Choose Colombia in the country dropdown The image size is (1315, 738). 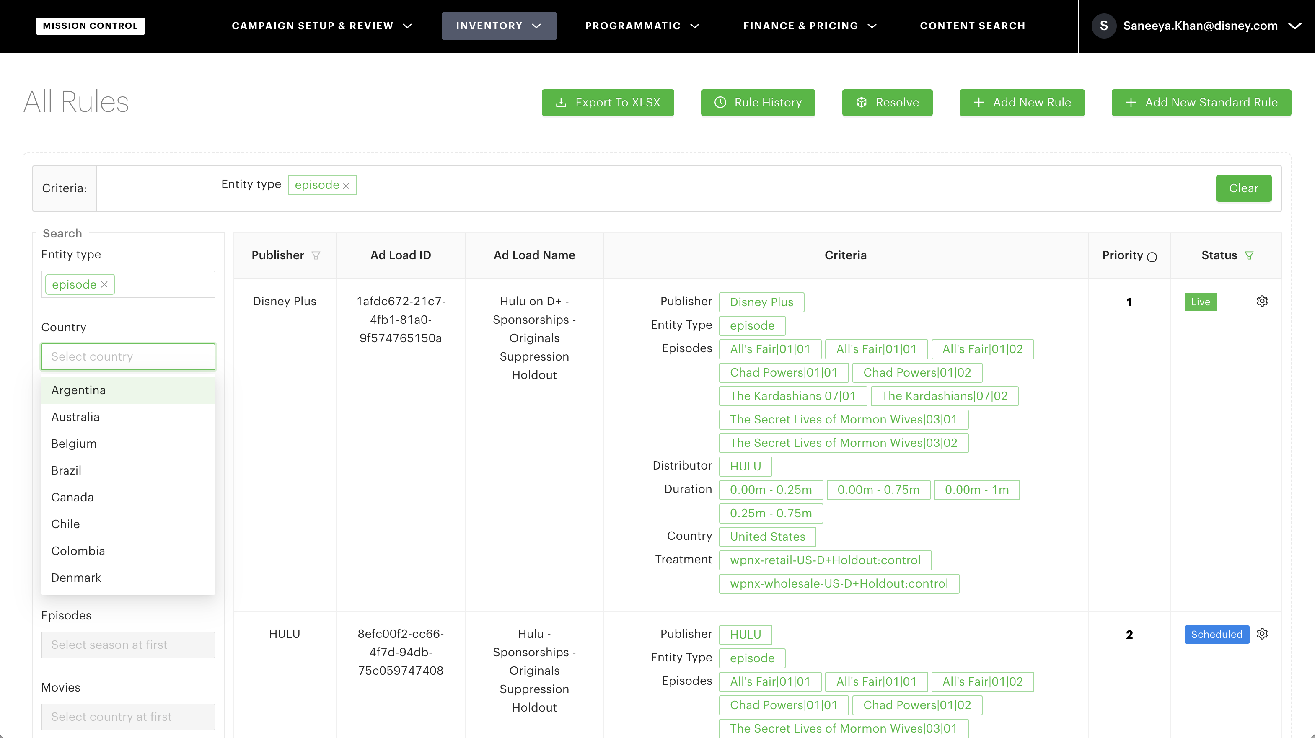tap(128, 551)
